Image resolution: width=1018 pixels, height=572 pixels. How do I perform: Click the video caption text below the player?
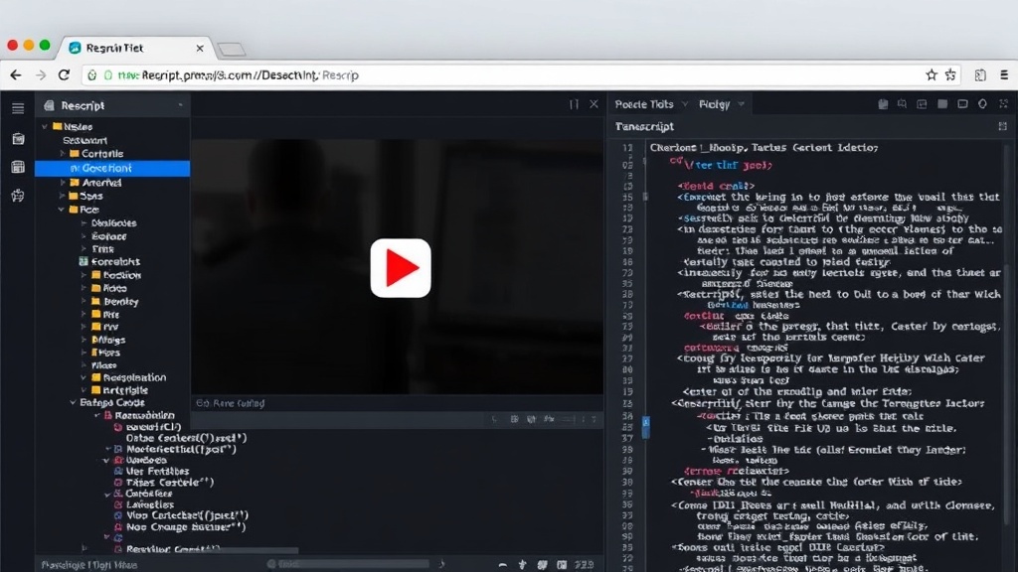pos(231,403)
